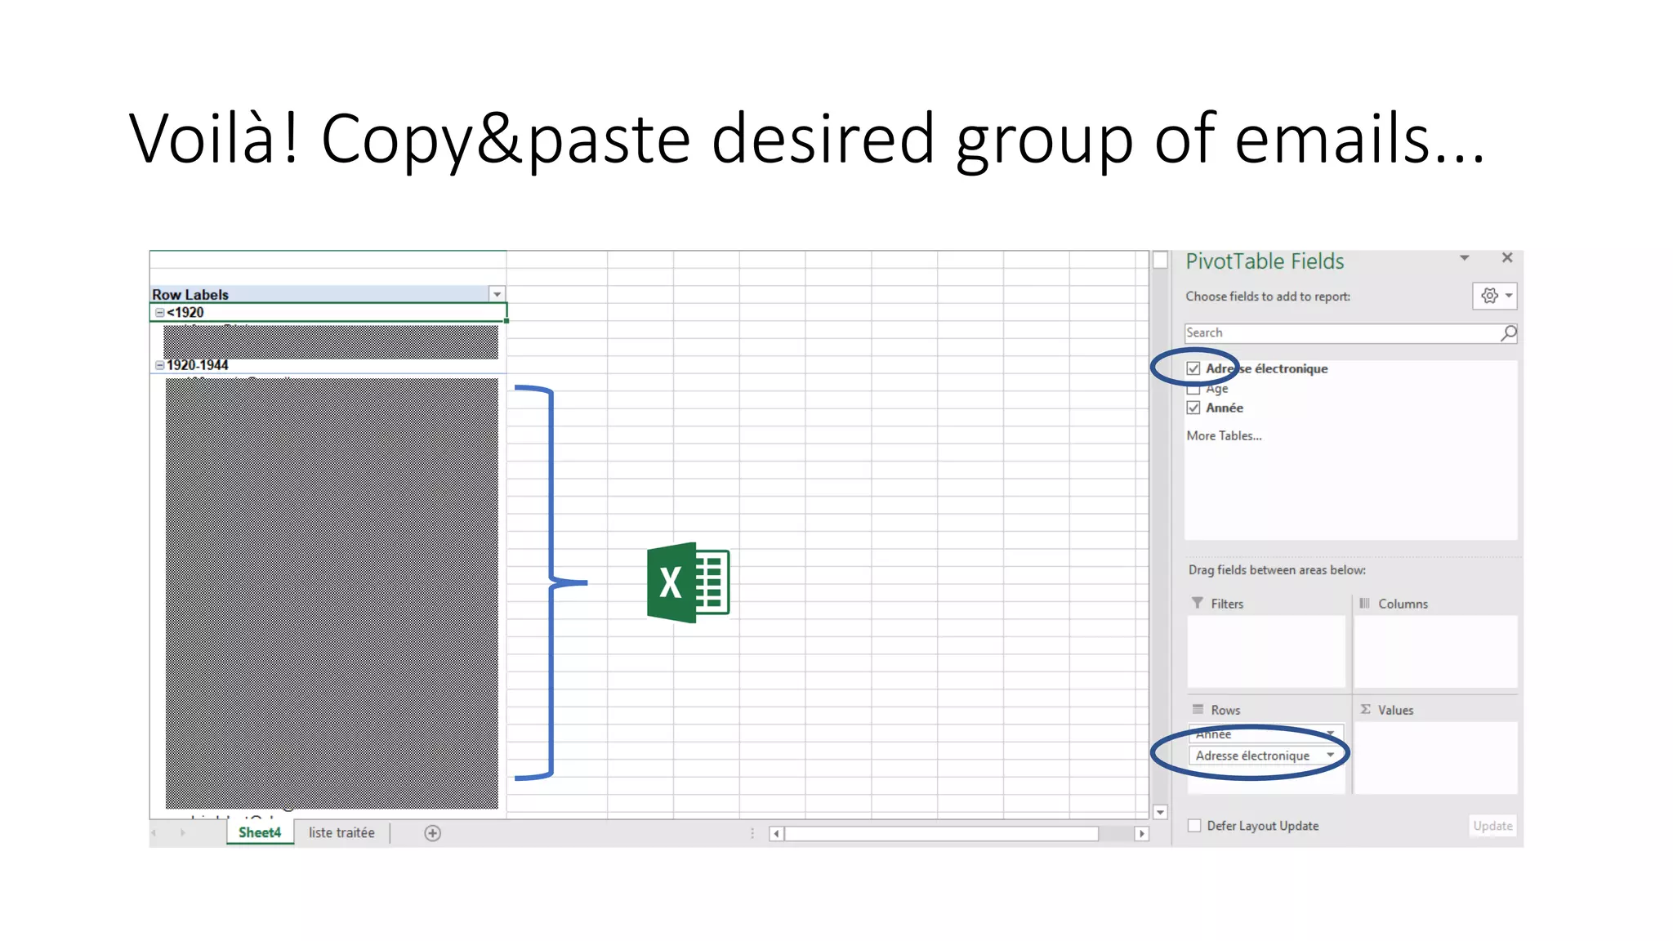
Task: Click the Columns area icon
Action: 1364,603
